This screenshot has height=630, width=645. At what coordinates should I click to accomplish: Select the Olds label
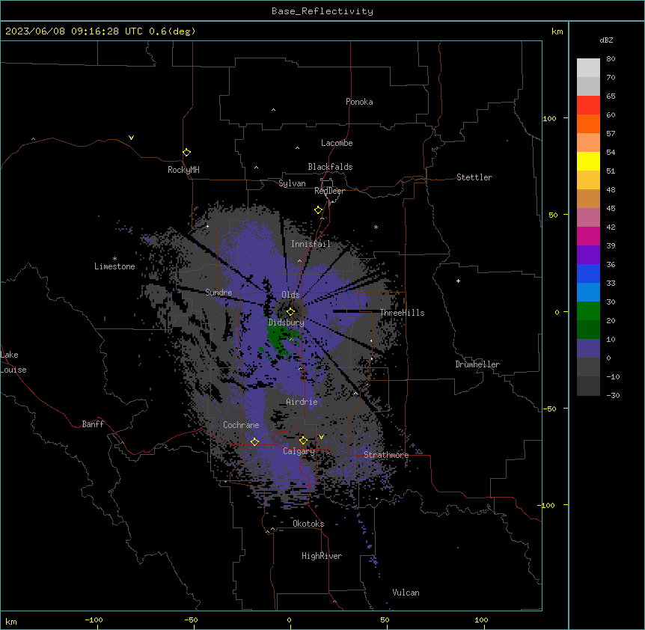(290, 295)
